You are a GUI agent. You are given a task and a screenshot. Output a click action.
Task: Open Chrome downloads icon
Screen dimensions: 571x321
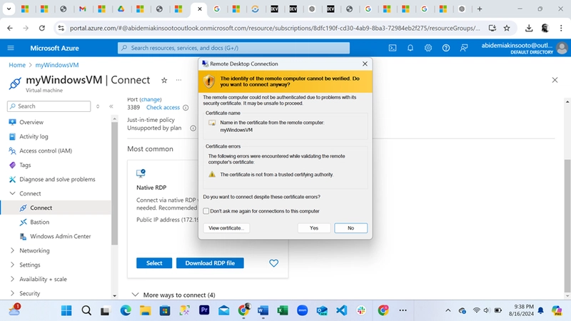[x=529, y=28]
